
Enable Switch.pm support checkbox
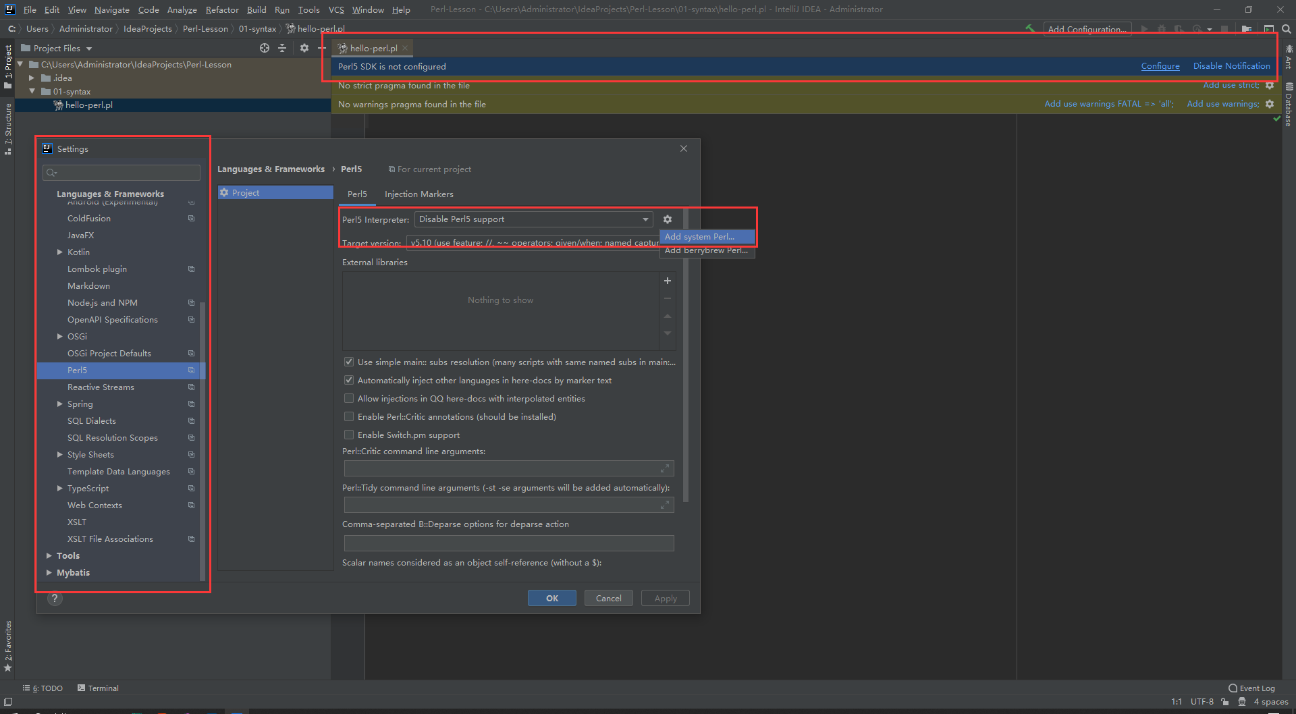coord(349,435)
